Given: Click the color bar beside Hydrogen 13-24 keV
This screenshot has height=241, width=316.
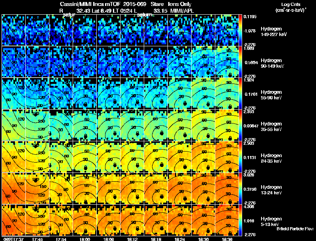Looking at the screenshot, I should (240, 188).
